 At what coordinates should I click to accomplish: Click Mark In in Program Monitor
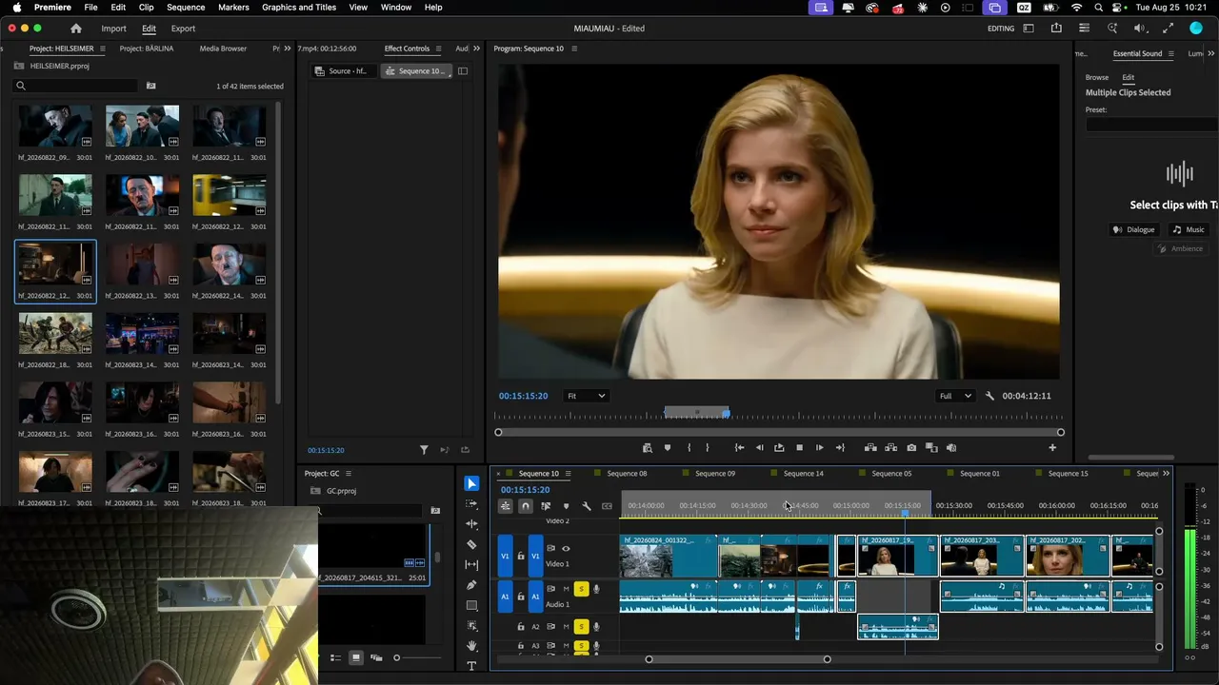689,448
